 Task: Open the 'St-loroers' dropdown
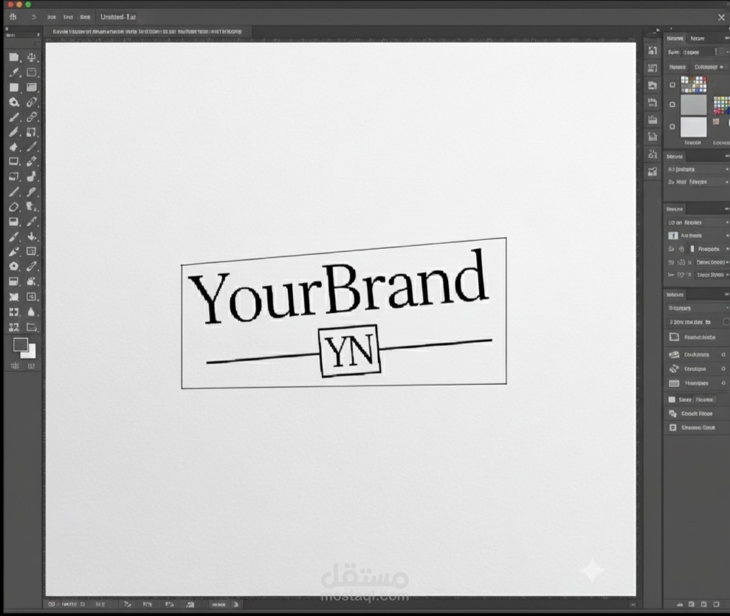(x=697, y=308)
